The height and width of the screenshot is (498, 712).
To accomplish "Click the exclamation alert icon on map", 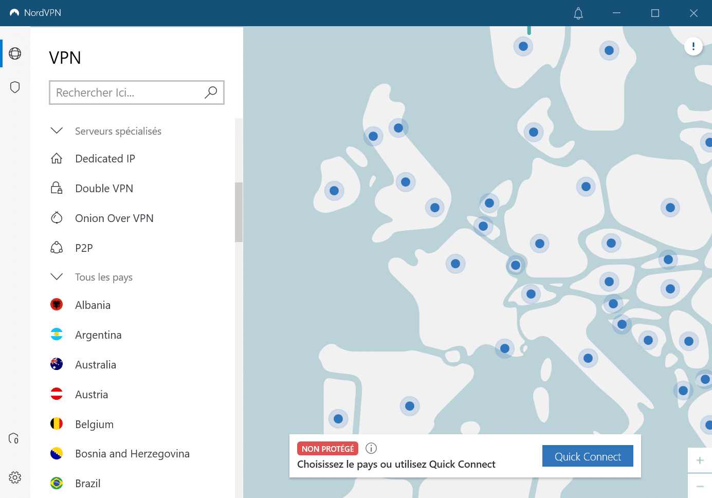I will tap(693, 46).
